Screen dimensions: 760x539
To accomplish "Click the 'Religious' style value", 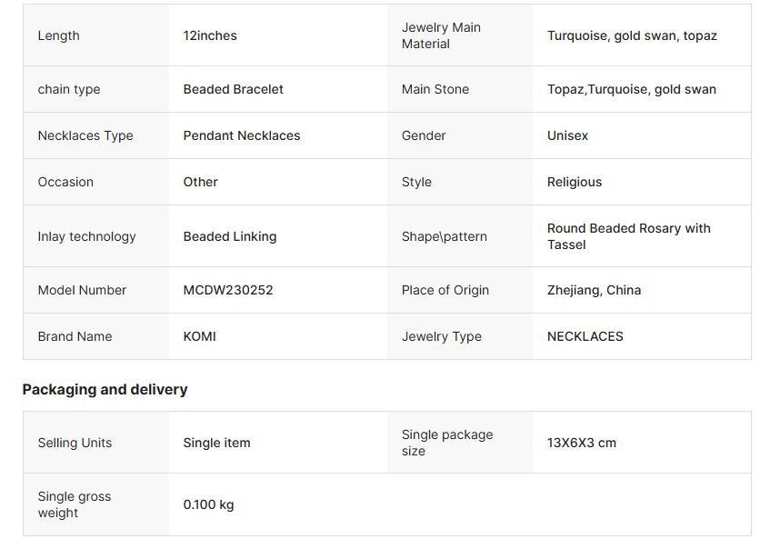I will (575, 182).
